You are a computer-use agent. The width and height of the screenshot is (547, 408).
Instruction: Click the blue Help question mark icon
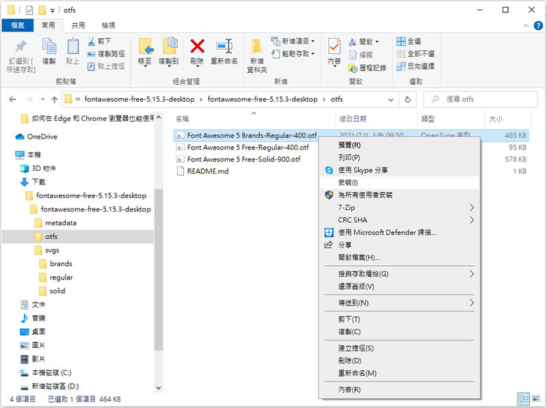[538, 25]
